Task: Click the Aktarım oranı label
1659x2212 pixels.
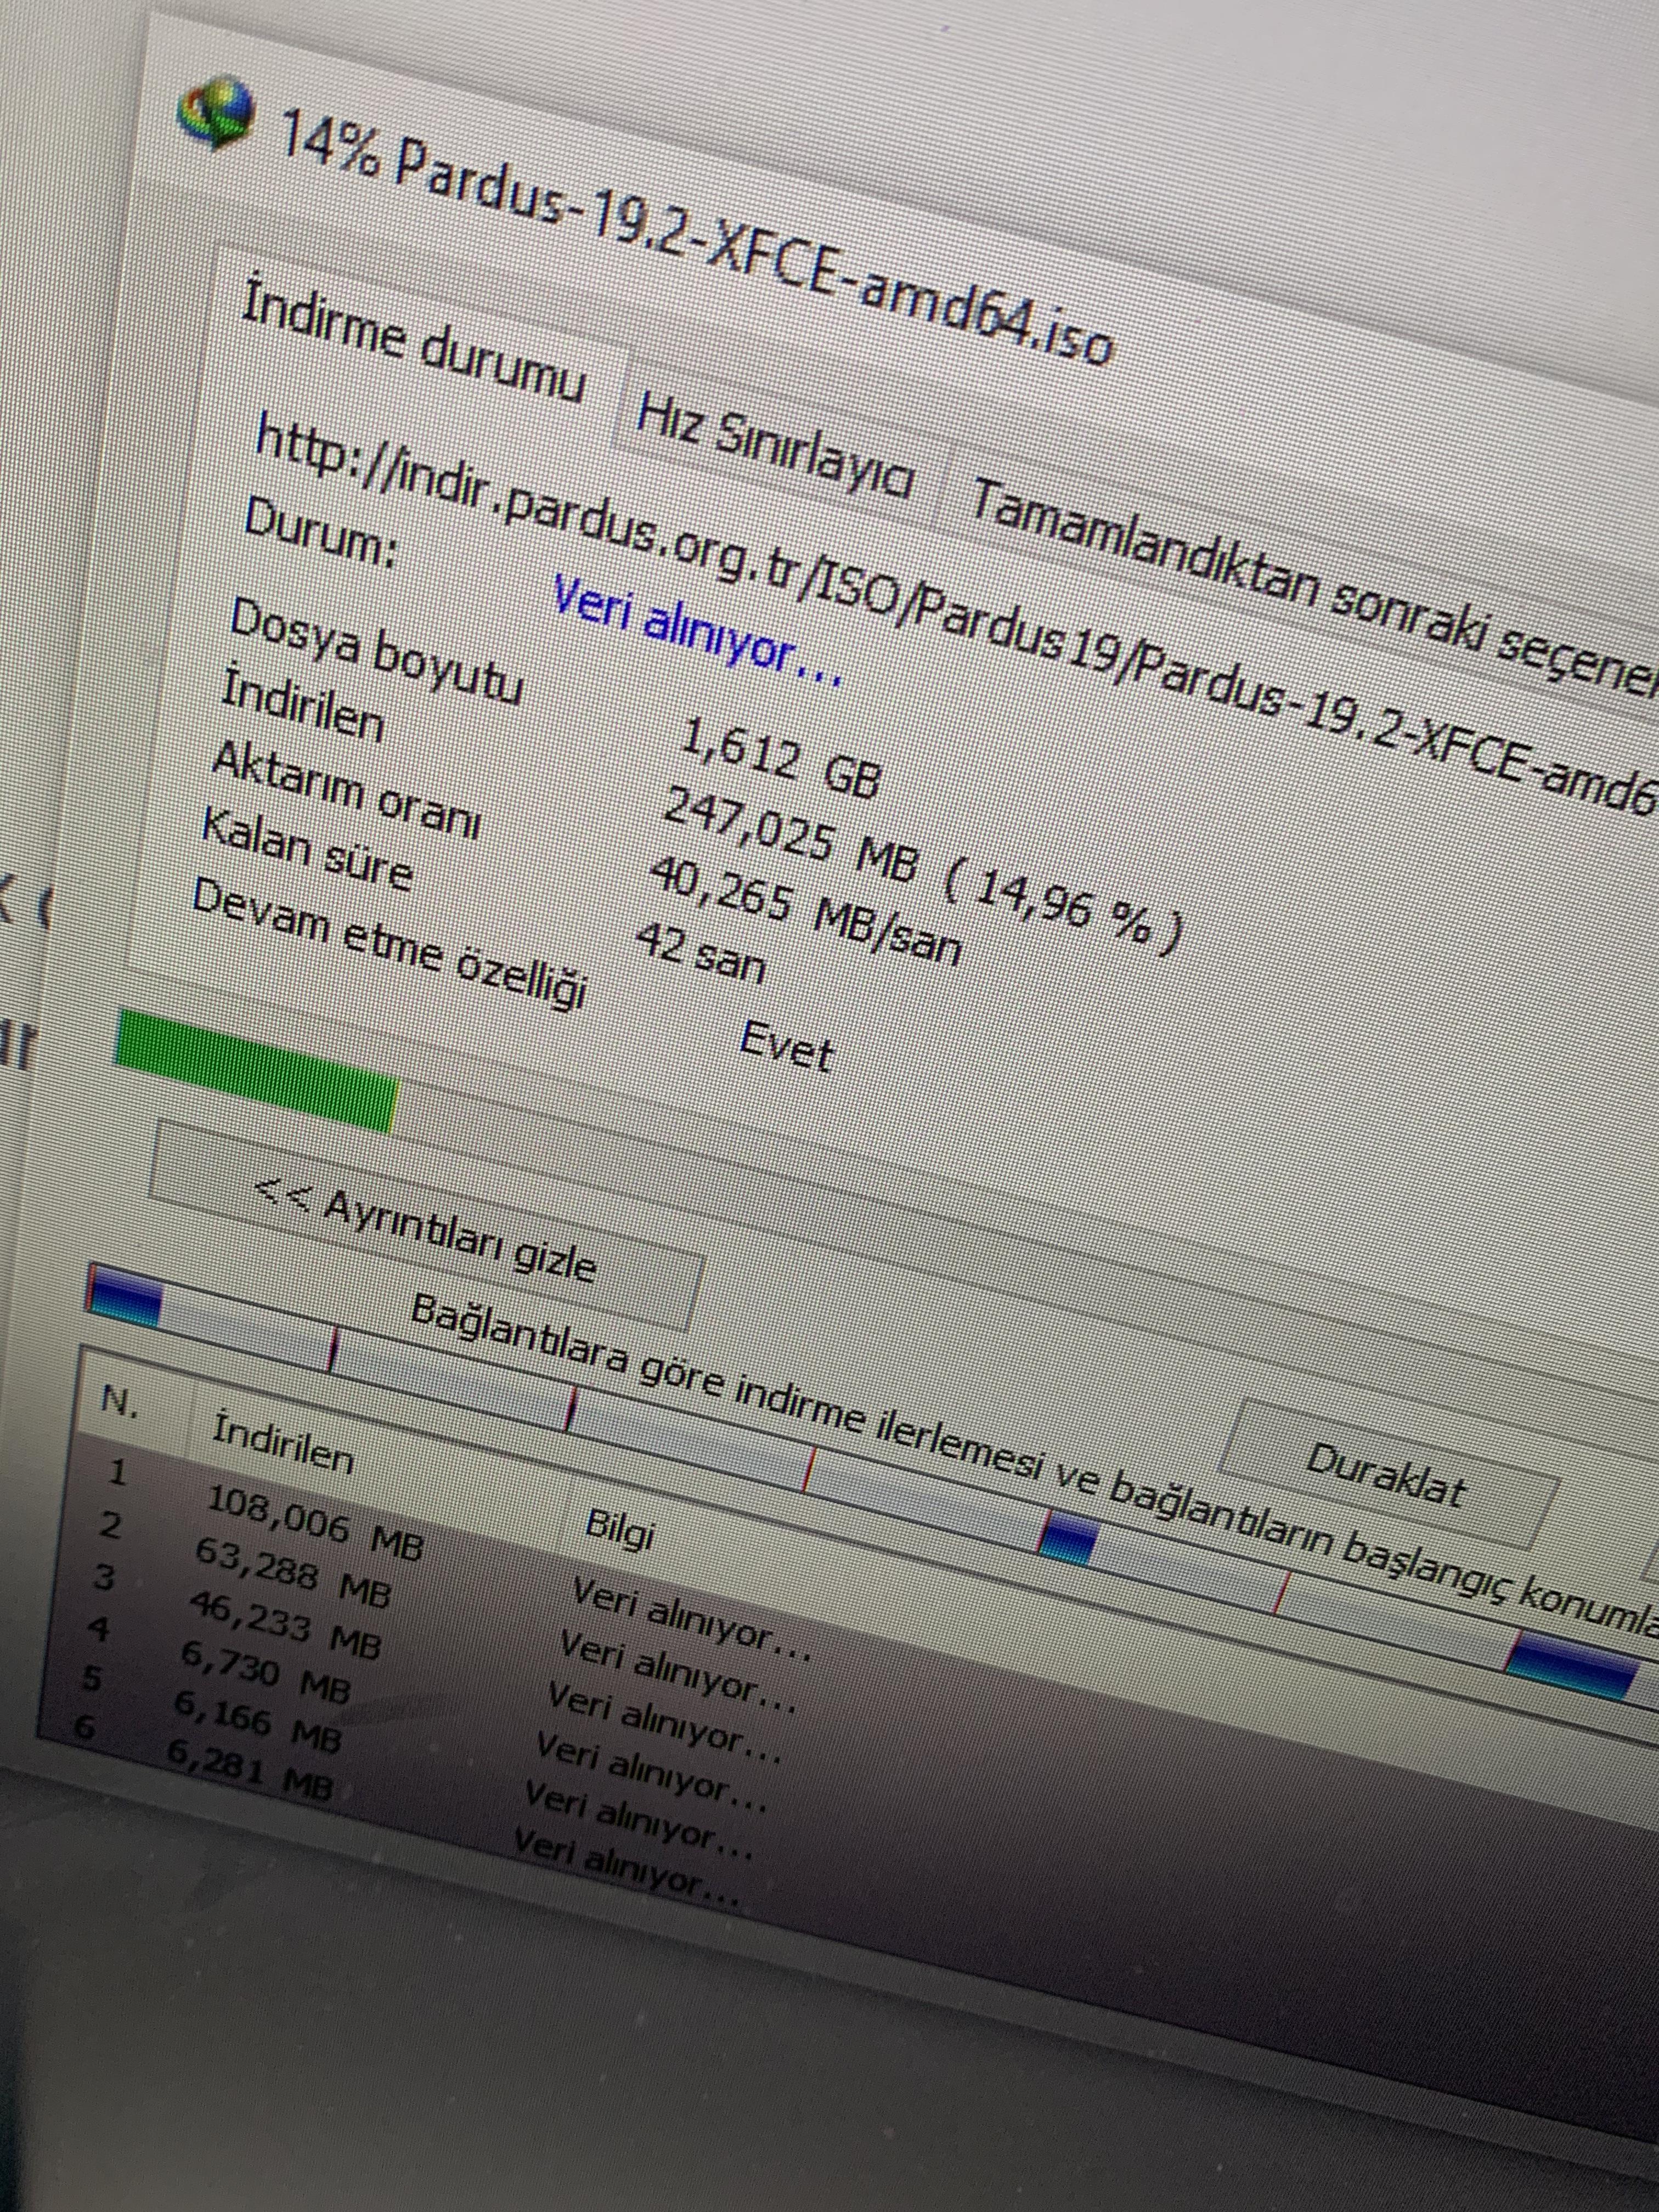Action: point(346,790)
